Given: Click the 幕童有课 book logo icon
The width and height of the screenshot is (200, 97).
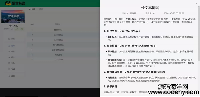Looking at the screenshot, I should (x=8, y=3).
